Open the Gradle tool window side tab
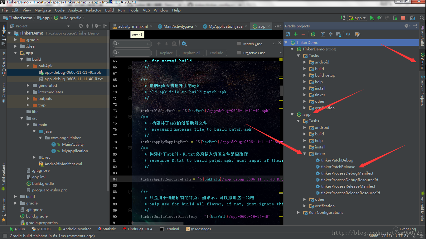Viewport: 426px width, 239px height. tap(422, 61)
